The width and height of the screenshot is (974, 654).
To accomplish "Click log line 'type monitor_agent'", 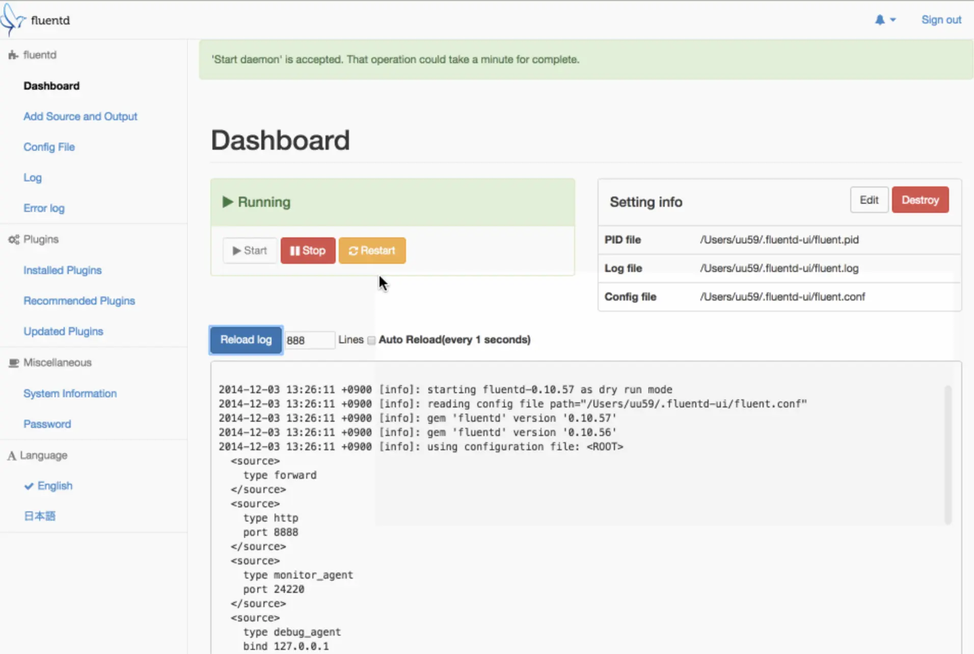I will coord(298,575).
